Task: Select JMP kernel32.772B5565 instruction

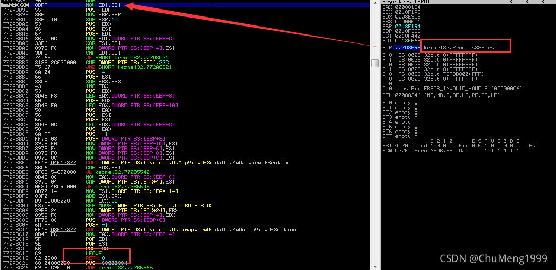Action: [120, 268]
